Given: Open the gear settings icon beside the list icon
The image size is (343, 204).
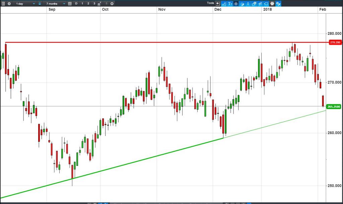Looking at the screenshot, I should pos(9,3).
